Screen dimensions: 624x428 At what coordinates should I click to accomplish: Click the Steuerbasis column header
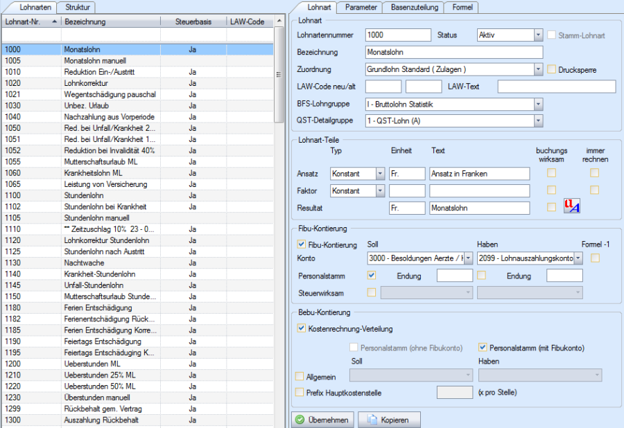[x=193, y=22]
